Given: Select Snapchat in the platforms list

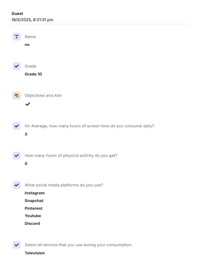Looking at the screenshot, I should pyautogui.click(x=34, y=201).
